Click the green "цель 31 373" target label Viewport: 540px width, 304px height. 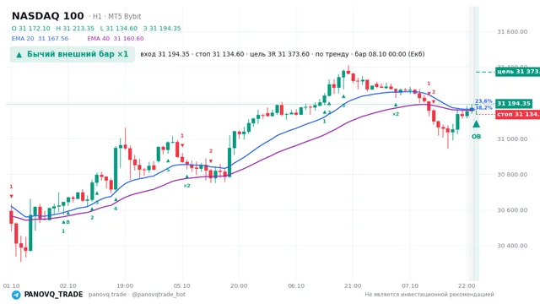pyautogui.click(x=517, y=72)
